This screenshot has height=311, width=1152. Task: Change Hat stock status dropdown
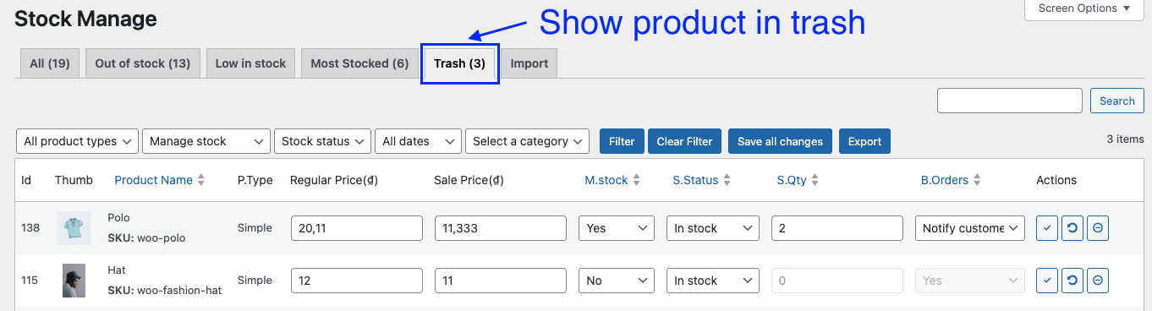pos(712,281)
